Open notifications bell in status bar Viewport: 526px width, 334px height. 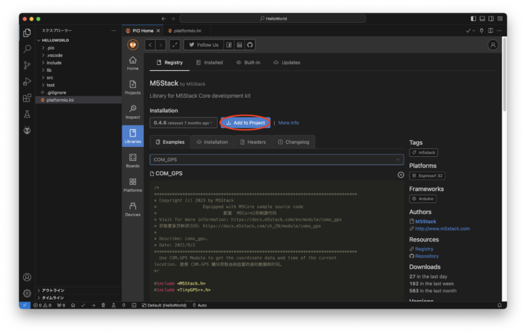coord(500,305)
